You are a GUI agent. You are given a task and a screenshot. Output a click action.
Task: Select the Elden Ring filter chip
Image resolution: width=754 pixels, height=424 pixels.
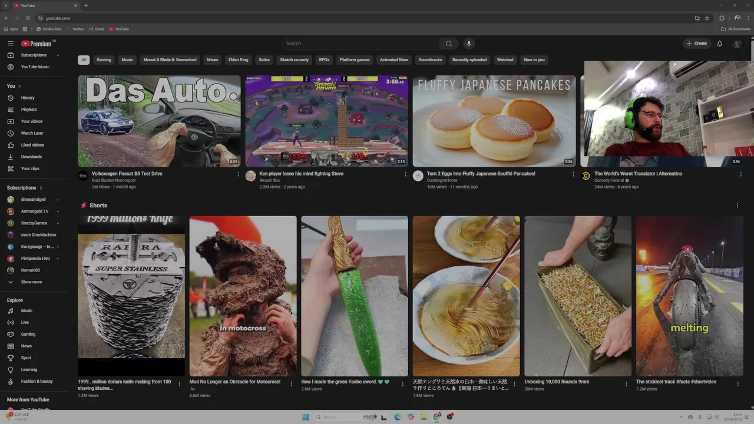pos(239,60)
